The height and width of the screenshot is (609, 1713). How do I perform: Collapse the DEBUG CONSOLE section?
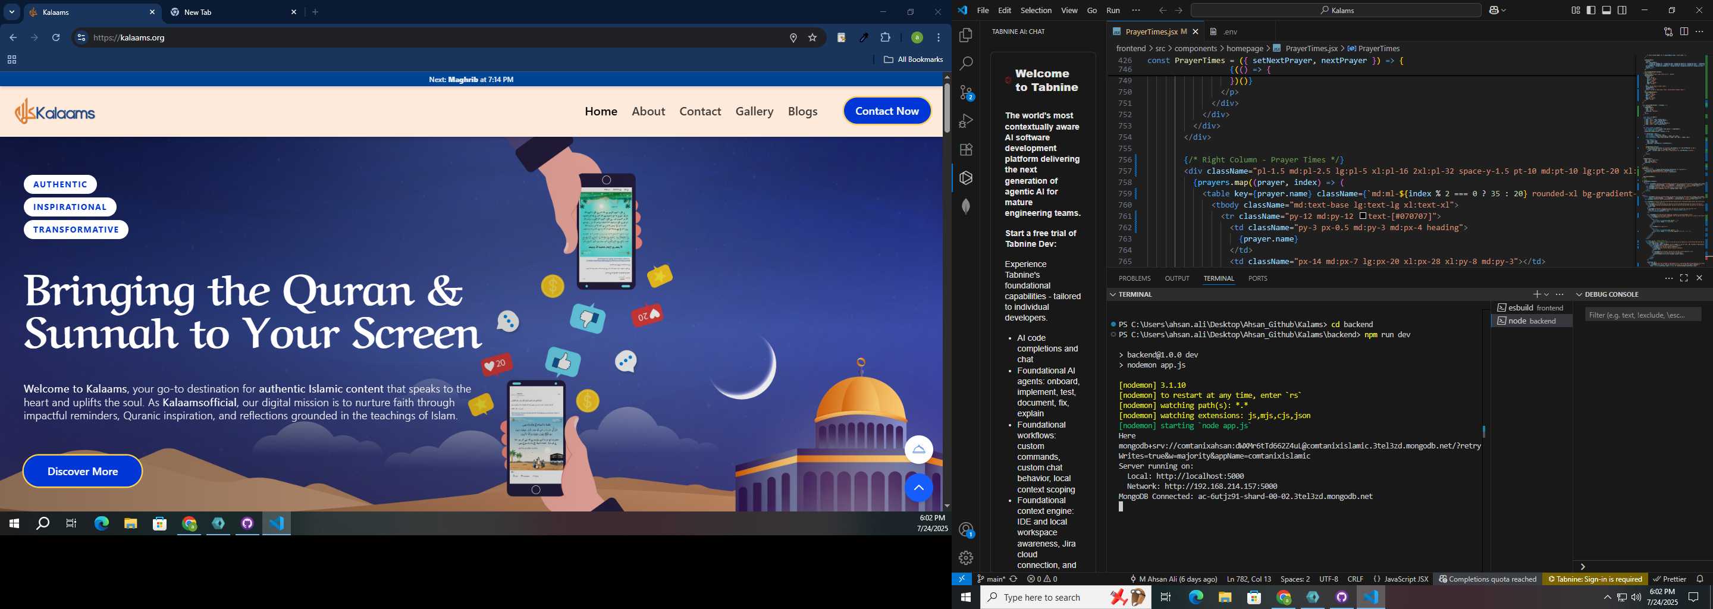click(1611, 294)
